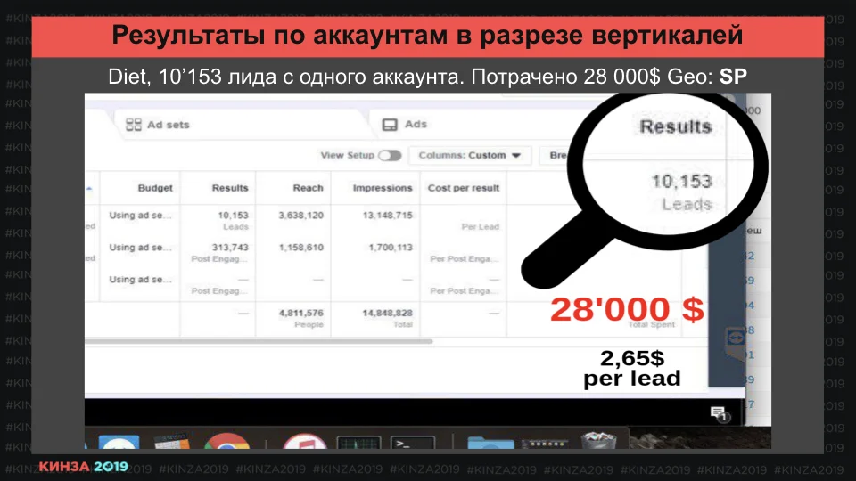The image size is (856, 481).
Task: Select the 3,638,120 reach value
Action: (x=300, y=216)
